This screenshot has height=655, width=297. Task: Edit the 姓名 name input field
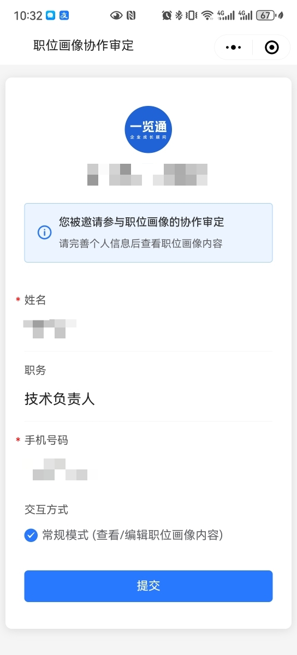point(148,329)
